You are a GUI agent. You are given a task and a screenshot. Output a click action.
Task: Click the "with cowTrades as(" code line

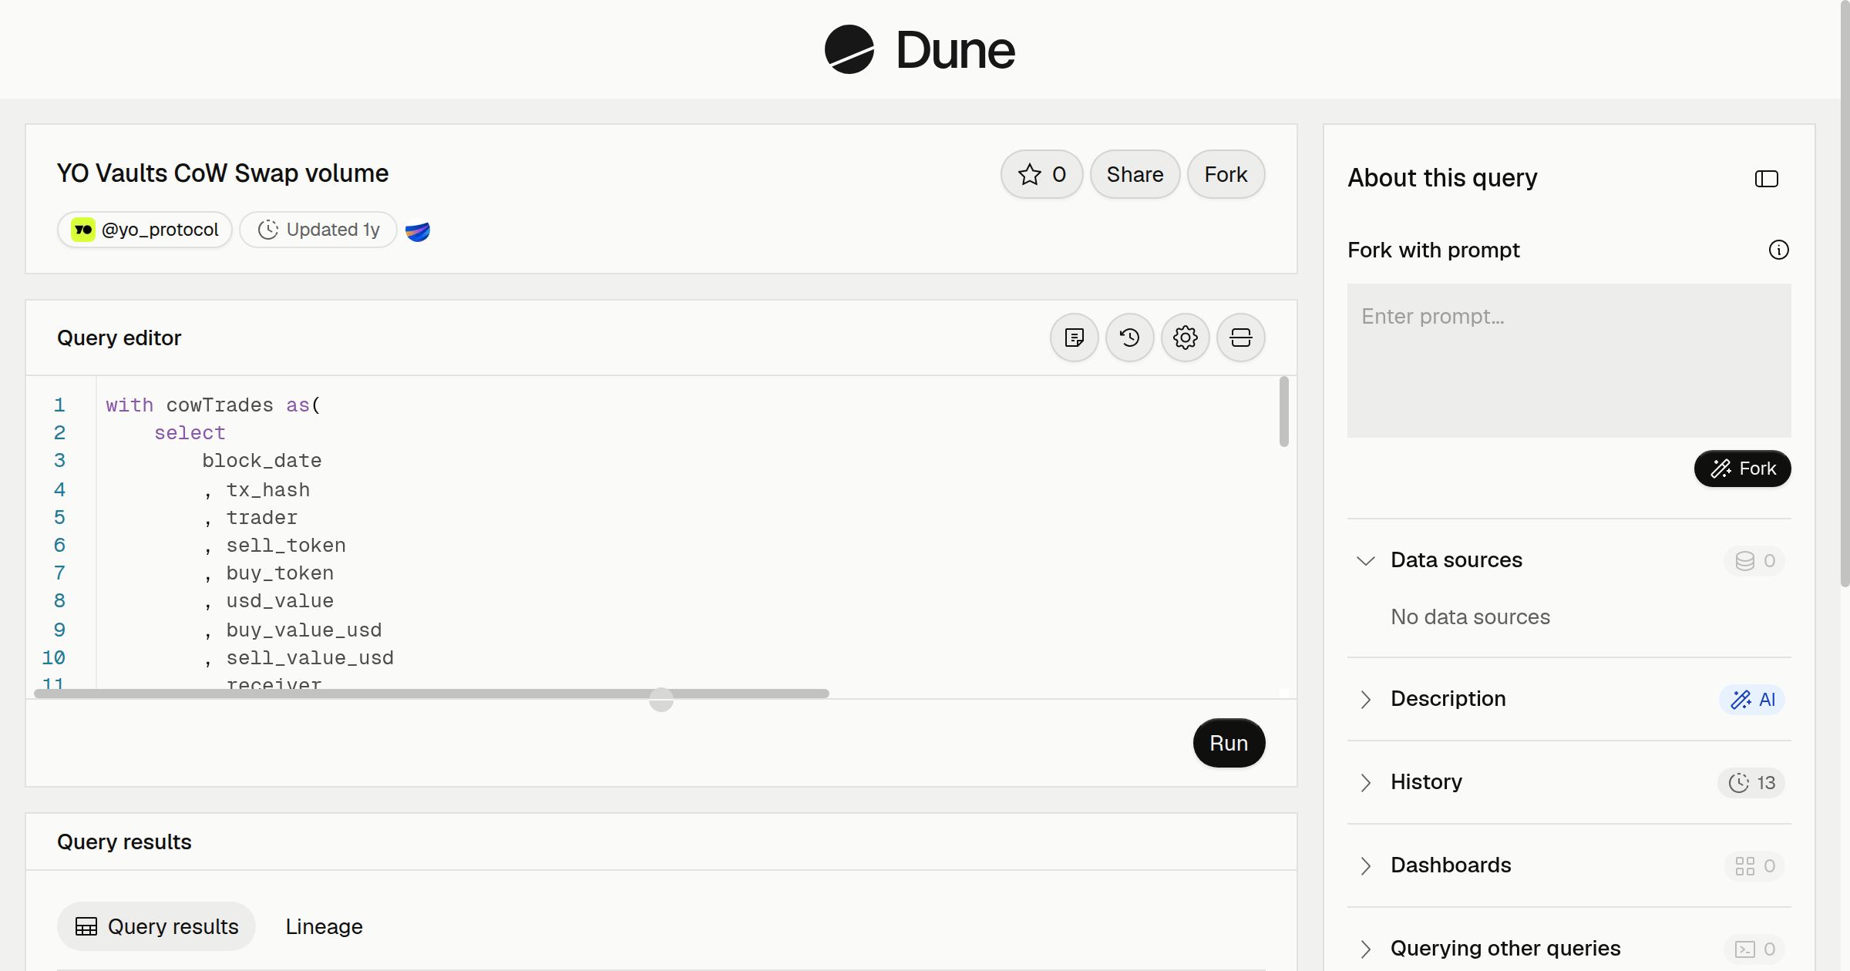[x=213, y=405]
